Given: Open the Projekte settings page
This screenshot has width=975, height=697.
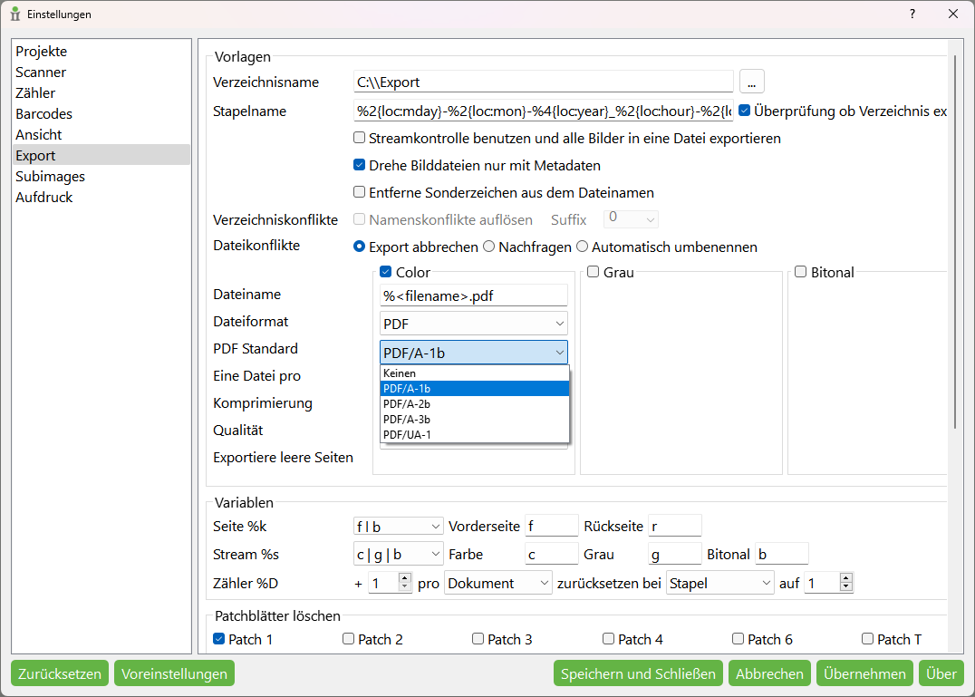Looking at the screenshot, I should [101, 51].
